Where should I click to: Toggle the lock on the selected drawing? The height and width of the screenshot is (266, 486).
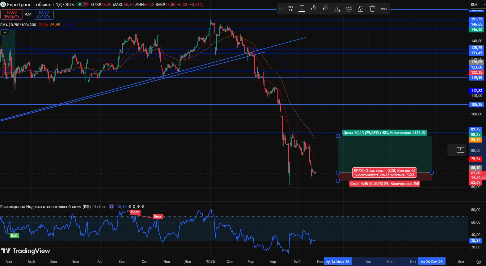coord(361,9)
